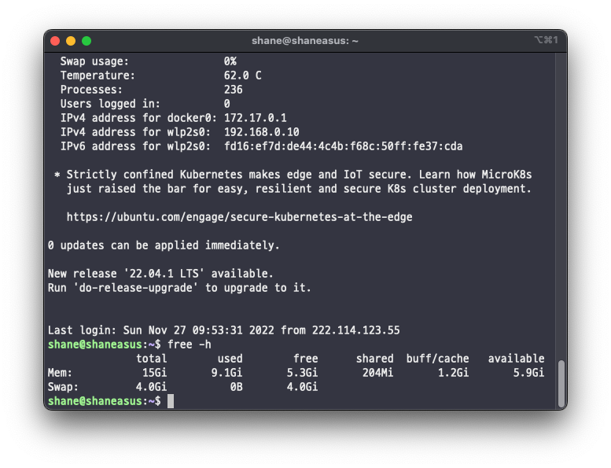The height and width of the screenshot is (468, 611).
Task: Click the 'used' column header
Action: coord(230,359)
